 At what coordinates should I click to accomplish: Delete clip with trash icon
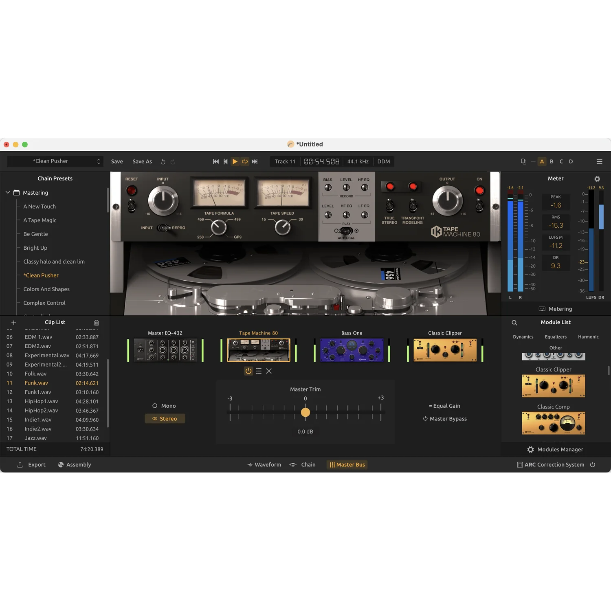pos(97,323)
